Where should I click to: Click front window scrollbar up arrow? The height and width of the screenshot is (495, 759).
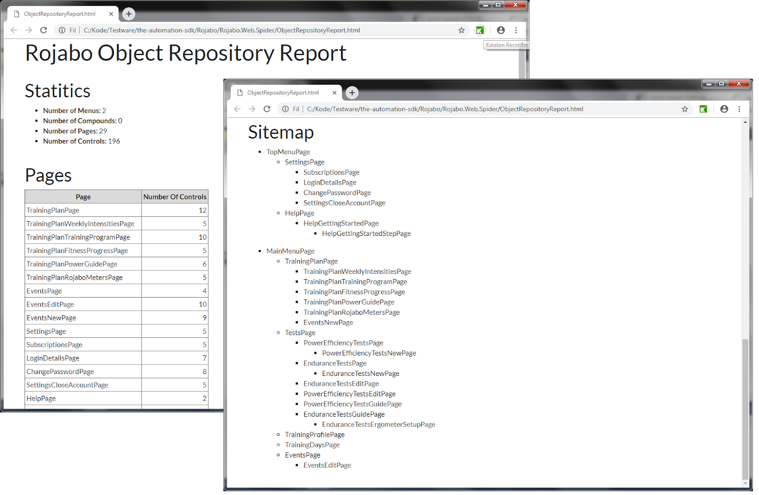(x=745, y=122)
